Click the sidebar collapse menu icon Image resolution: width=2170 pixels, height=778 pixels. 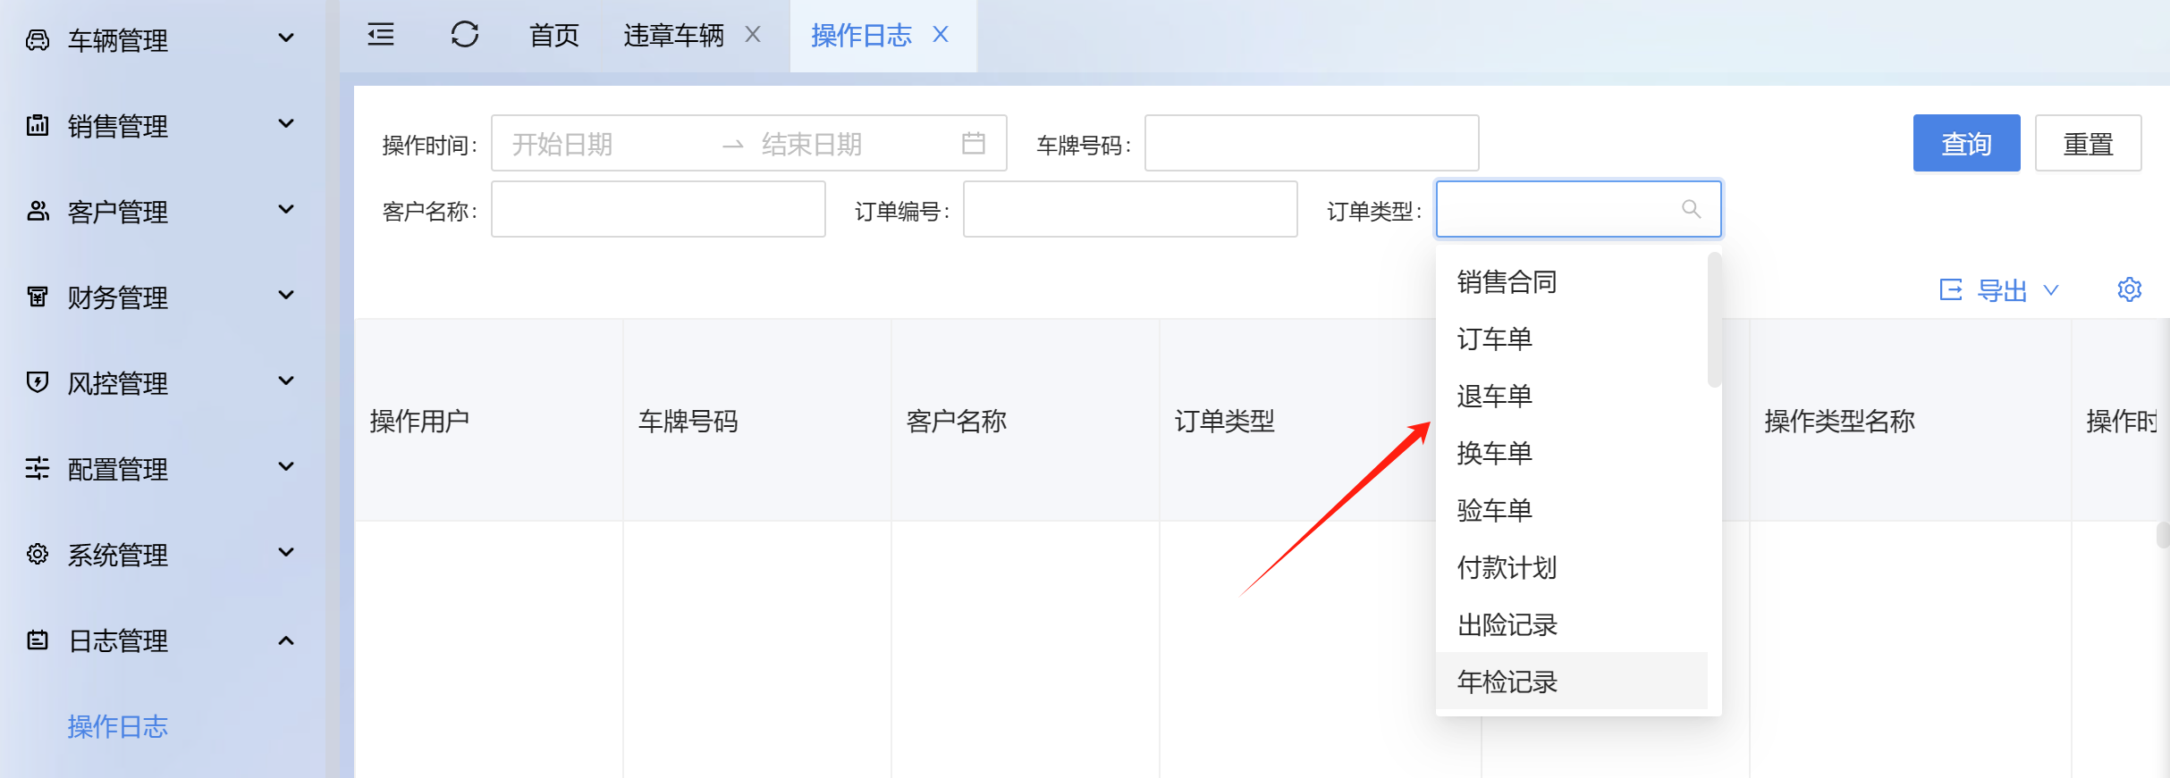(x=381, y=35)
